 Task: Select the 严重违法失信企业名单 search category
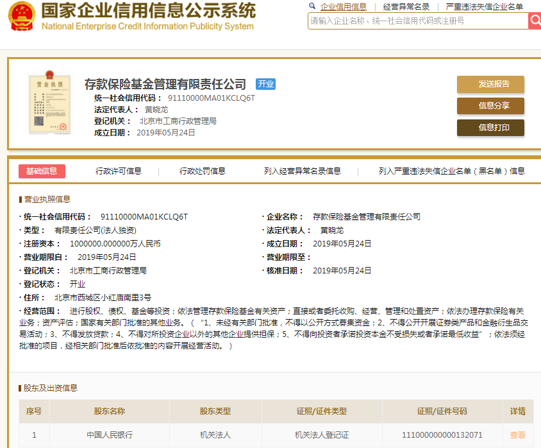click(x=484, y=6)
